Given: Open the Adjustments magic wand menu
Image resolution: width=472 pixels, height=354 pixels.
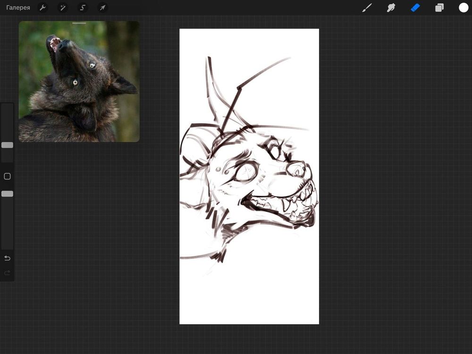Looking at the screenshot, I should click(63, 8).
